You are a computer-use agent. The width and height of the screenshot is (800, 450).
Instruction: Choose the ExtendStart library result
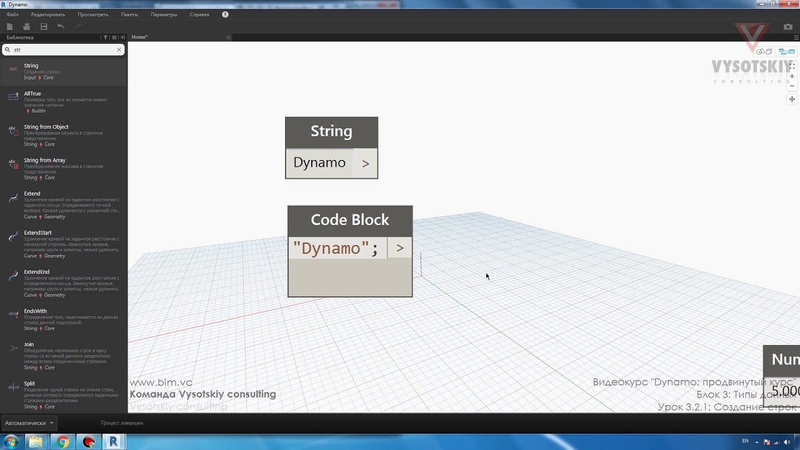(64, 244)
